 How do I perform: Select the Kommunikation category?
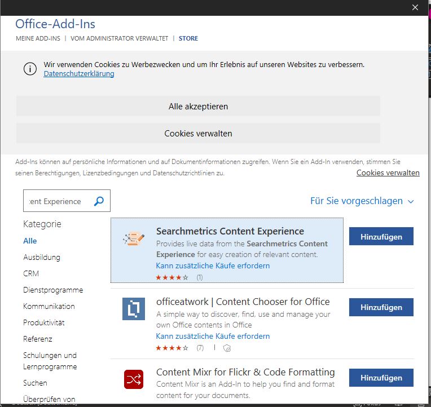[49, 306]
